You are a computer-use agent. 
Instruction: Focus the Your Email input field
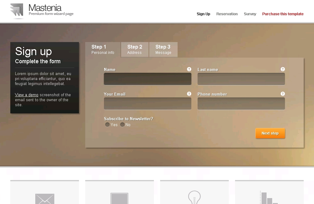coord(148,104)
